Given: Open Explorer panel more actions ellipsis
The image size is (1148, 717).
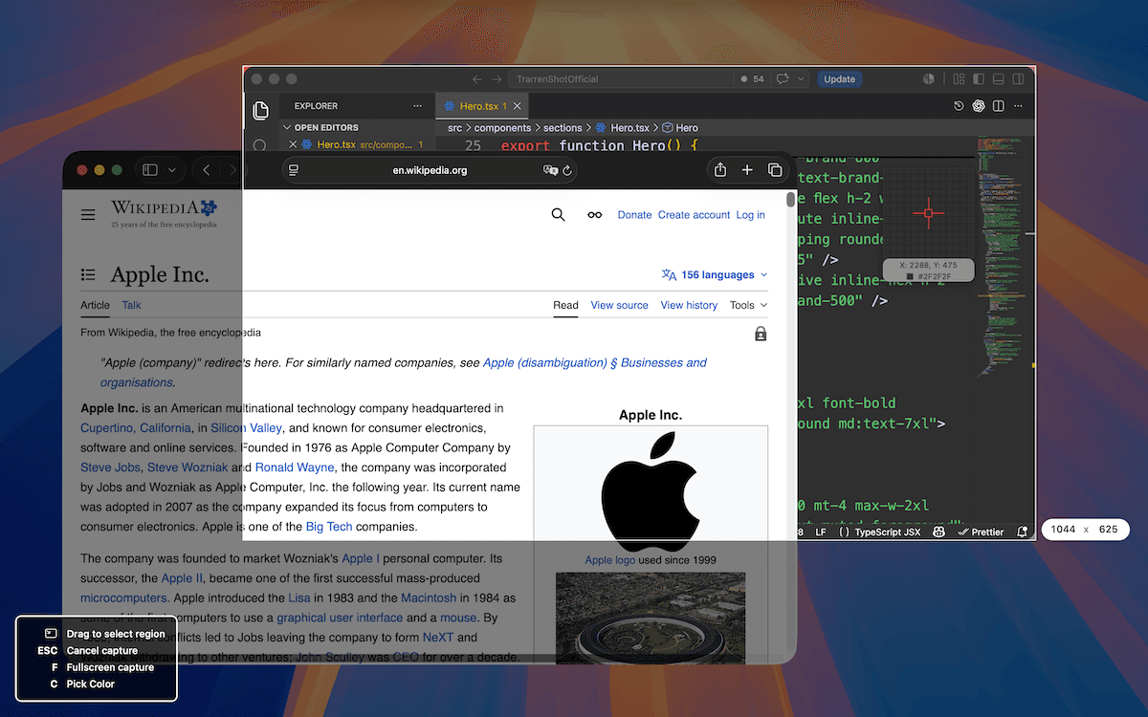Looking at the screenshot, I should [417, 106].
